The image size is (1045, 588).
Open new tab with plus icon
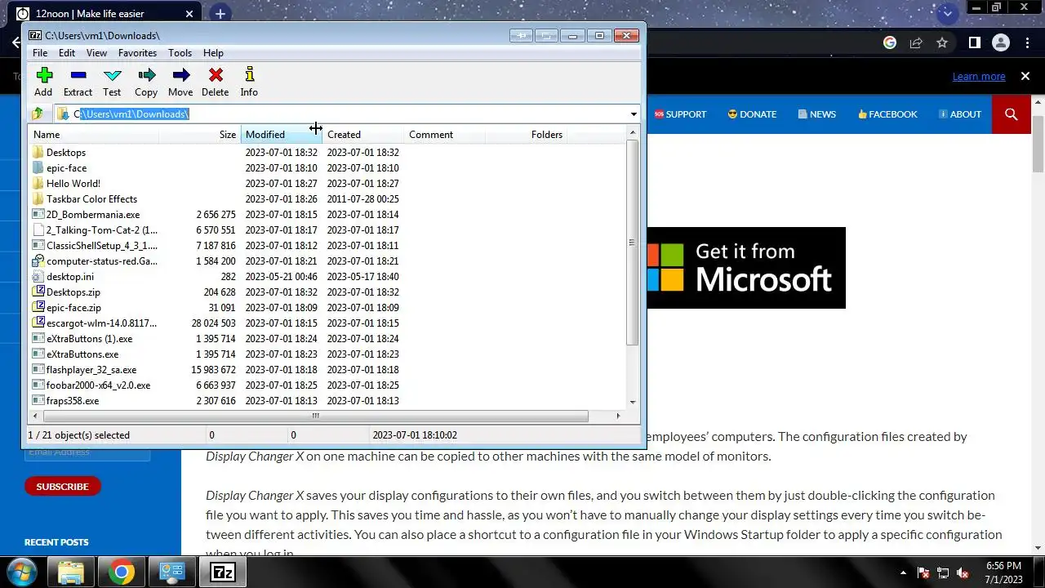point(220,14)
